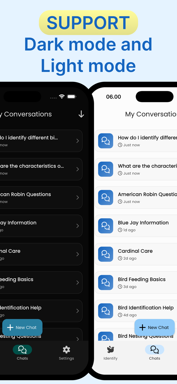The height and width of the screenshot is (384, 177).
Task: Tap clock icon next to '2d ago'
Action: [120, 258]
